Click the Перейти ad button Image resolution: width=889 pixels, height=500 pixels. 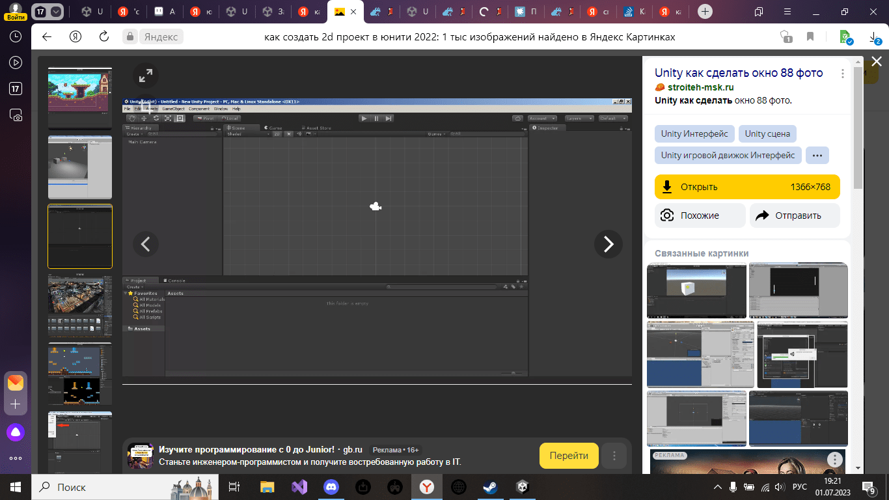(x=569, y=456)
